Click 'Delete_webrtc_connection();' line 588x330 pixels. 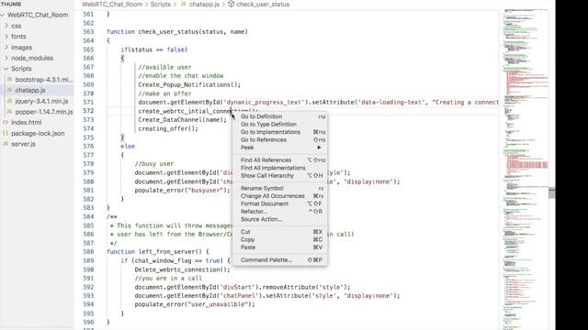(x=182, y=269)
